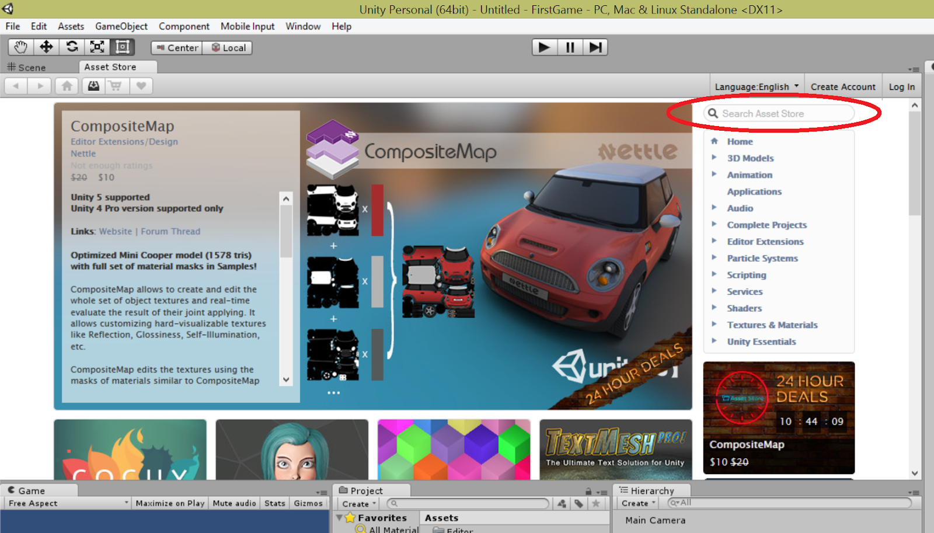The image size is (934, 533).
Task: Open the Game panel options menu
Action: (322, 492)
